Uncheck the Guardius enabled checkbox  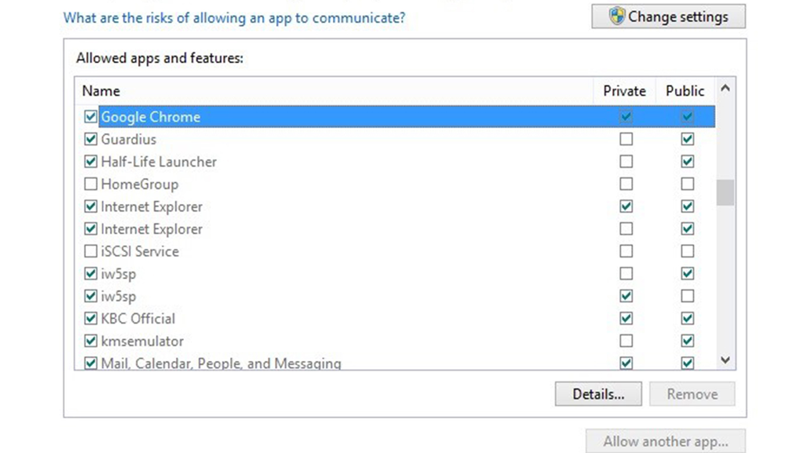(91, 139)
